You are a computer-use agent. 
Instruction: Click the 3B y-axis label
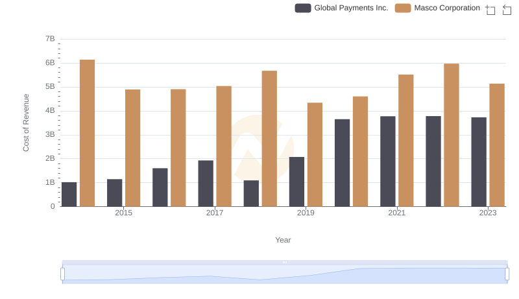click(50, 135)
